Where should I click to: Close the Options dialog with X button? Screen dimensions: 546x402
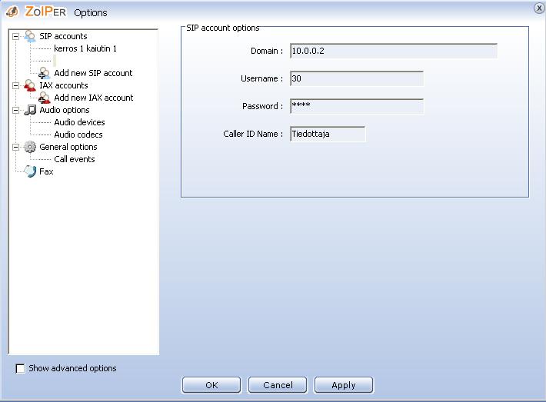(x=539, y=8)
